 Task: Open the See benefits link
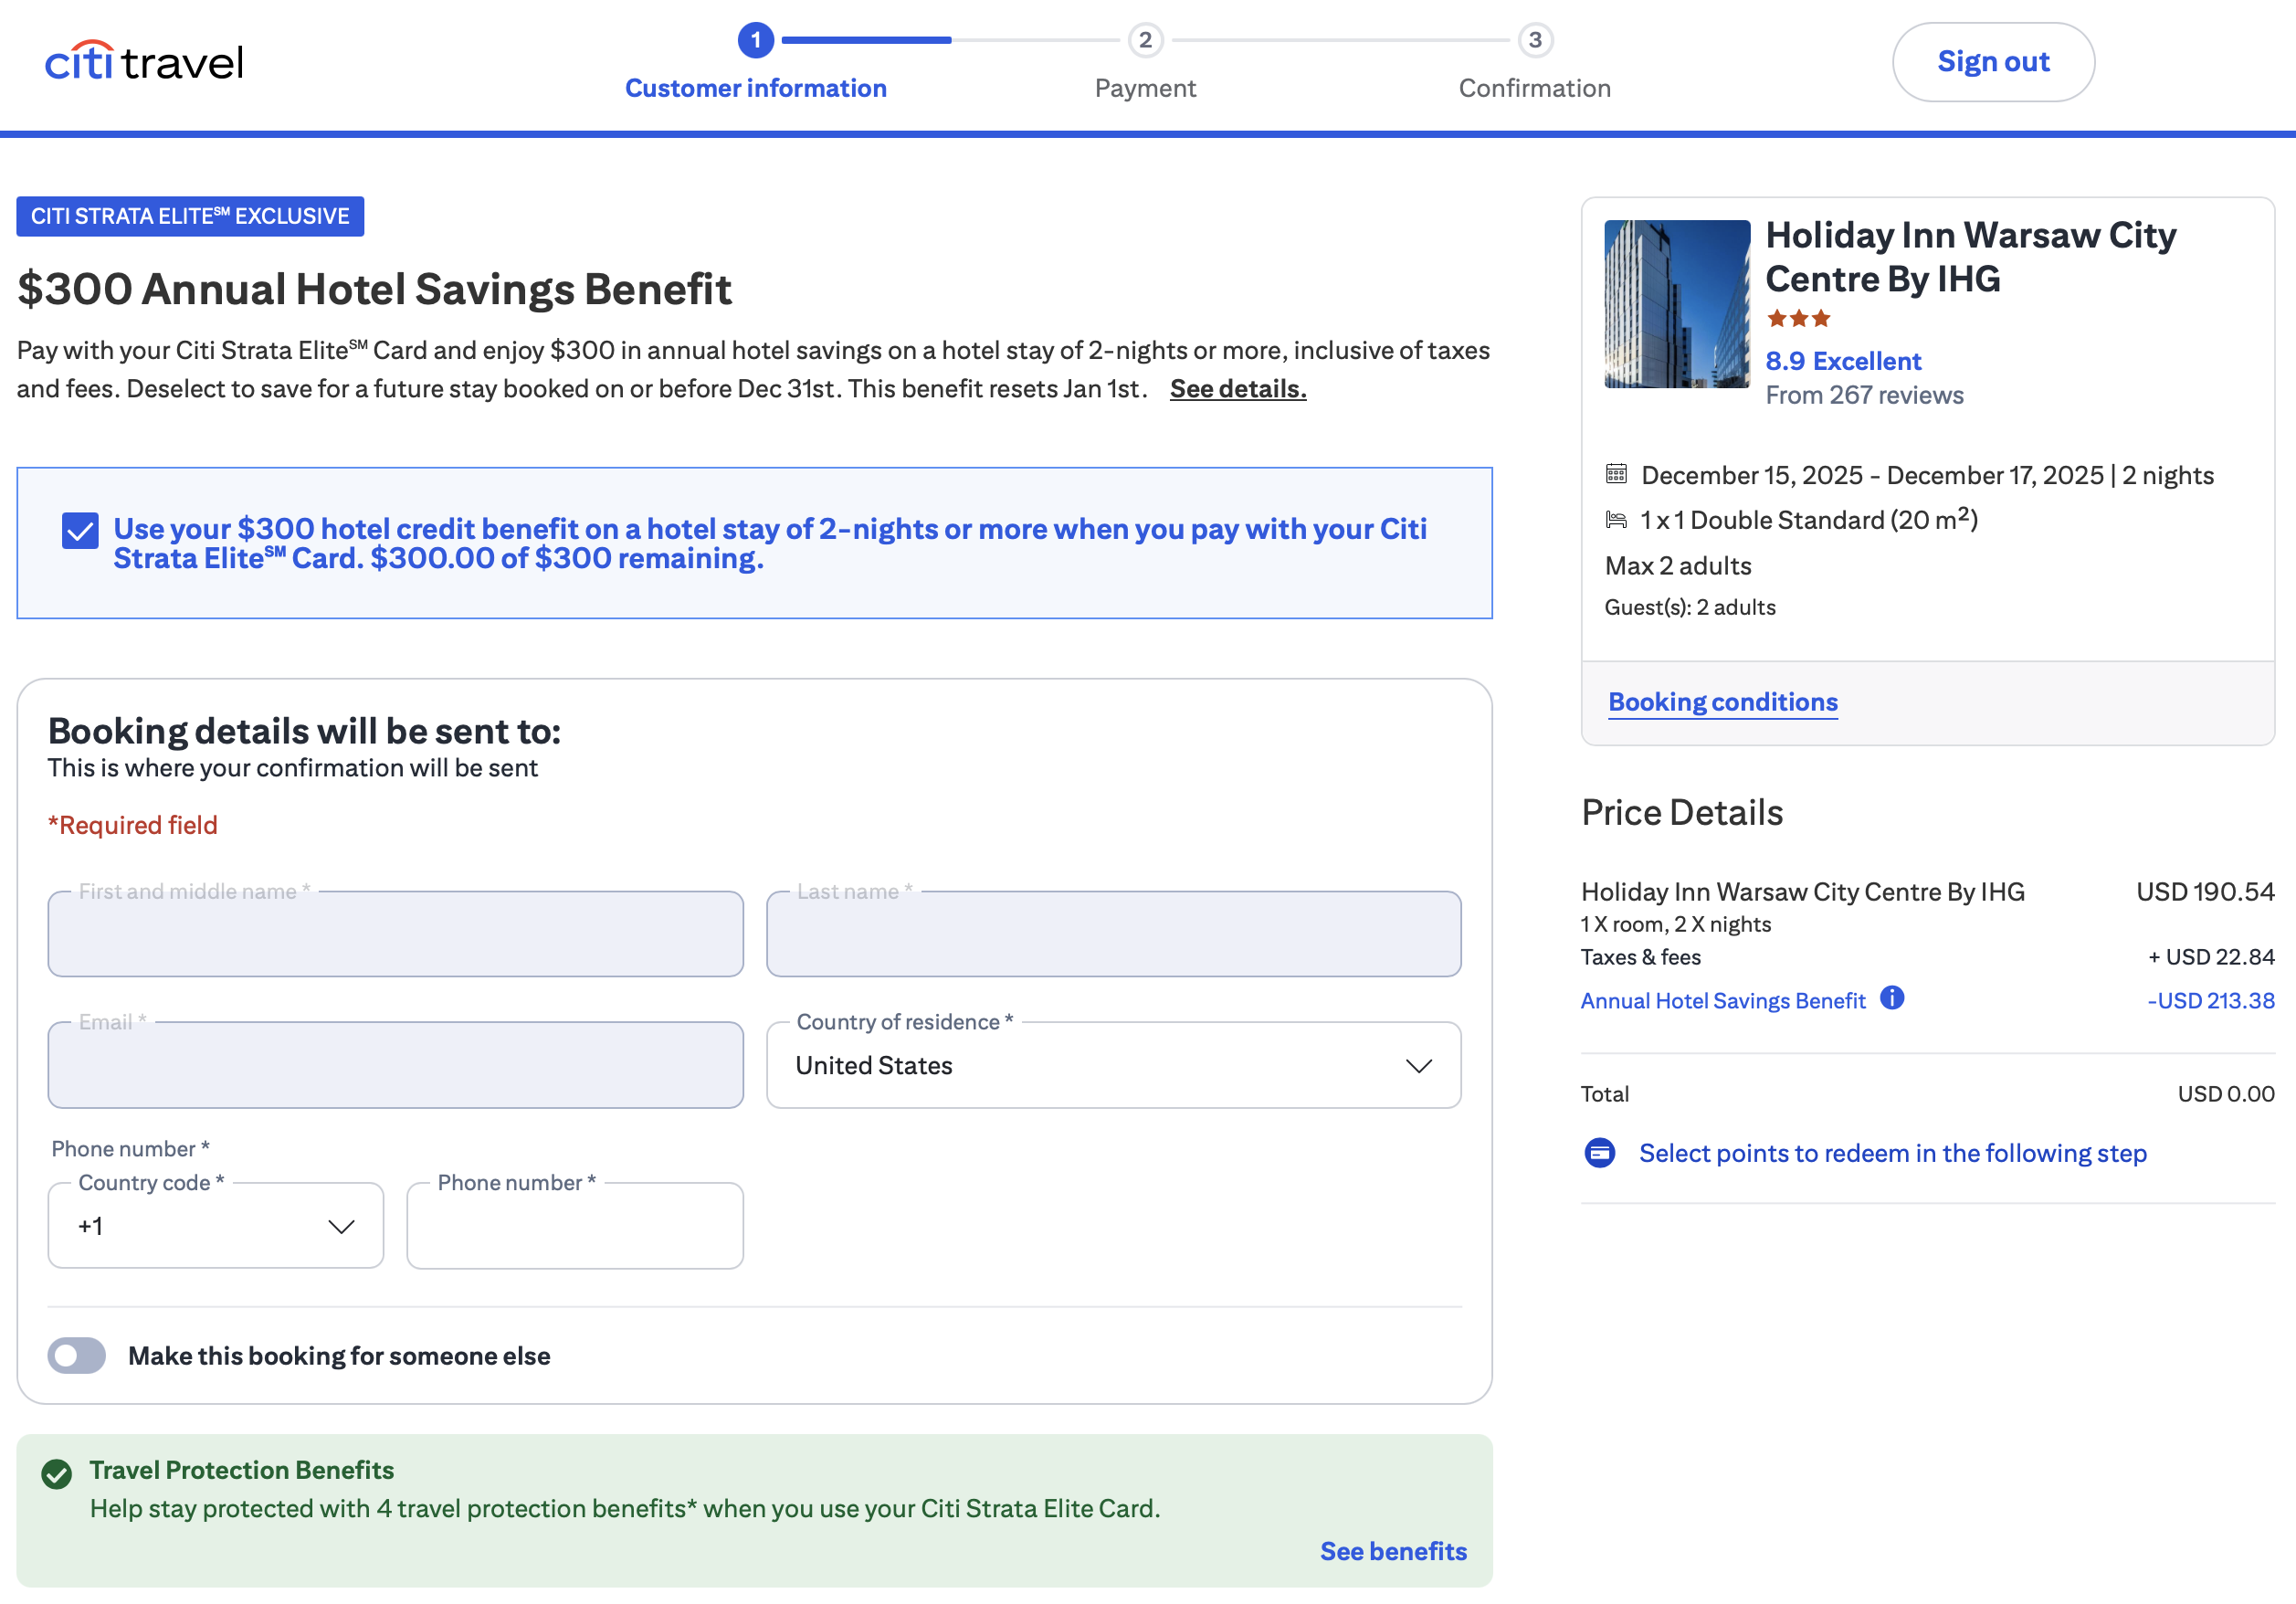point(1393,1551)
